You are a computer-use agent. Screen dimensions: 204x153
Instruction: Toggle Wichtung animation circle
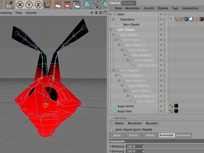pos(110,146)
